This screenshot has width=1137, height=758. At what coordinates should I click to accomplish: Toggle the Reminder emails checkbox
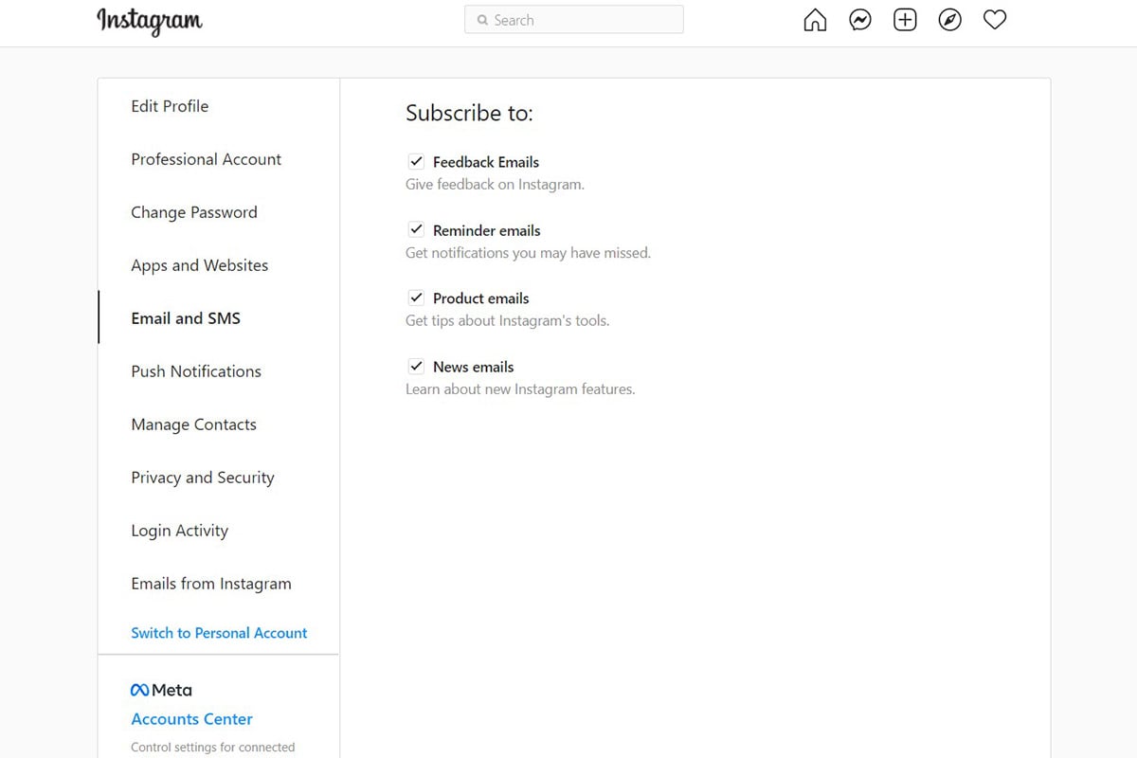(x=416, y=230)
